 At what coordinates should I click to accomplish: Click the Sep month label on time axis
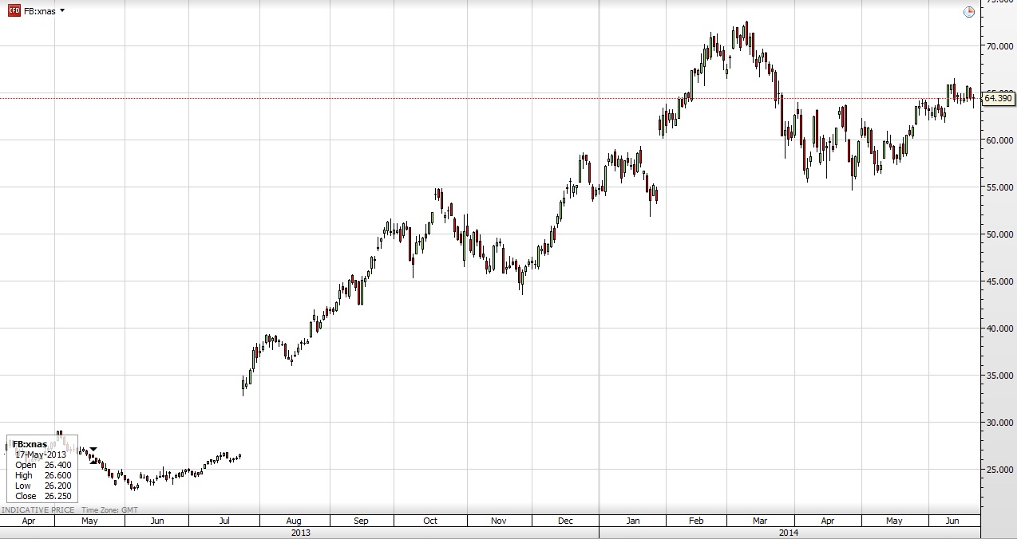(361, 521)
